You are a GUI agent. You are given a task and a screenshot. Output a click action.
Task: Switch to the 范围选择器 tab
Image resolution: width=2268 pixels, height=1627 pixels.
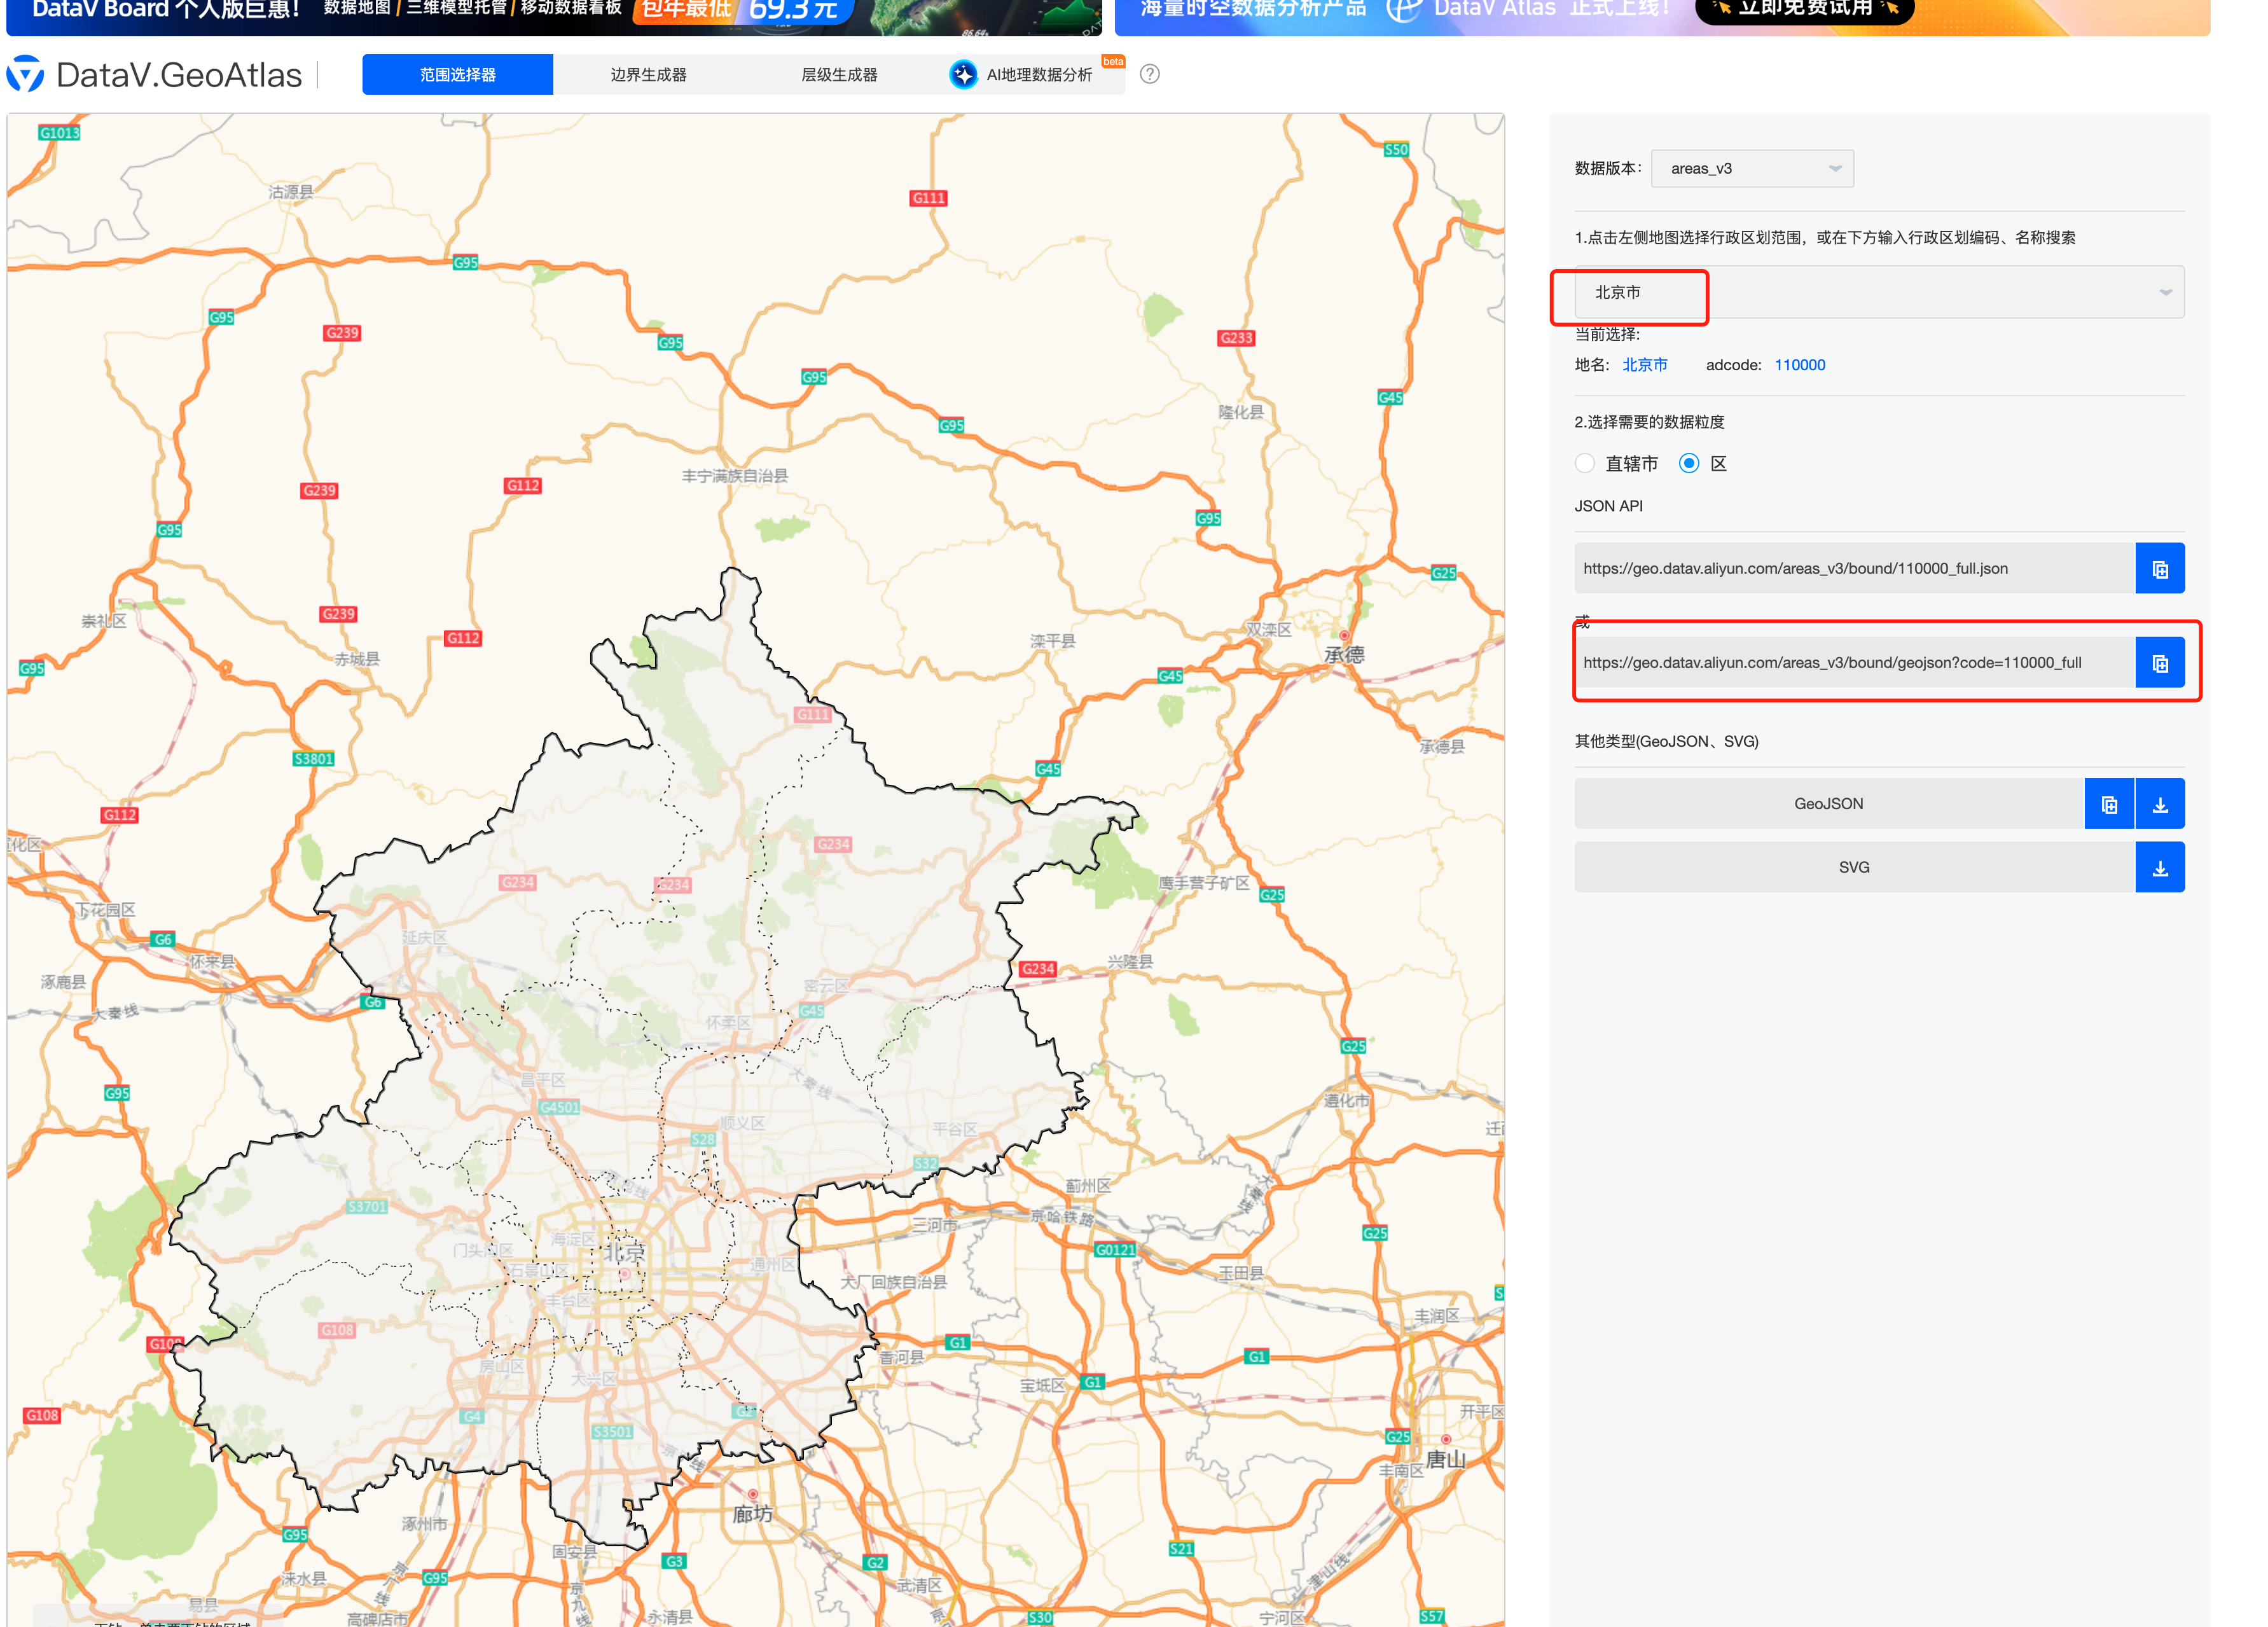[457, 74]
